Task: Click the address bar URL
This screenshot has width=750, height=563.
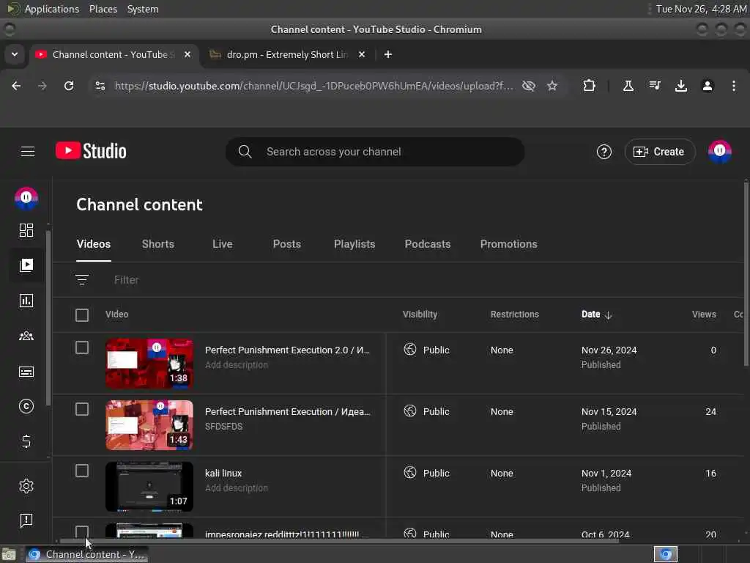Action: (313, 86)
